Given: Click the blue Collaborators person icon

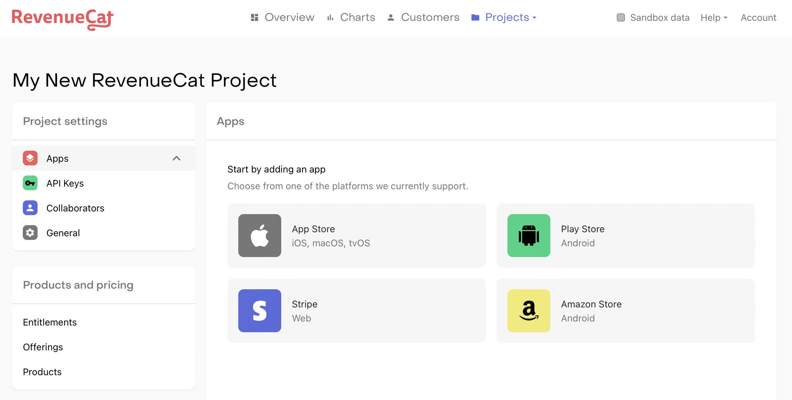Looking at the screenshot, I should [30, 208].
